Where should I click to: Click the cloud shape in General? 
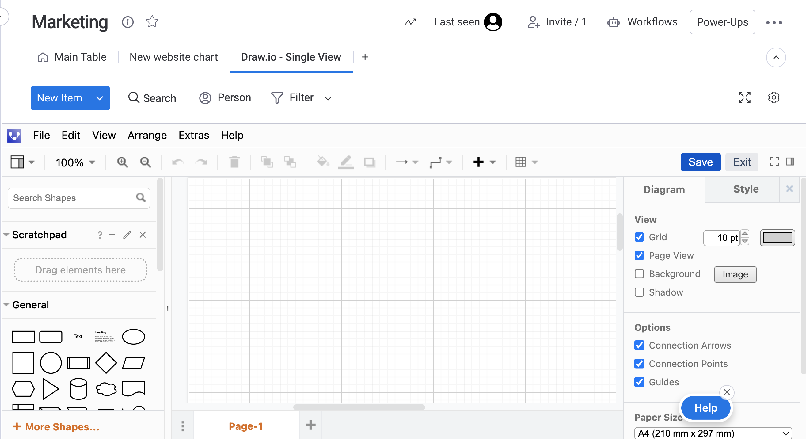tap(106, 389)
